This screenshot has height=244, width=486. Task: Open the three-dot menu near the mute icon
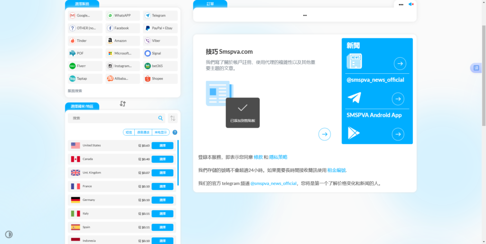coord(401,4)
